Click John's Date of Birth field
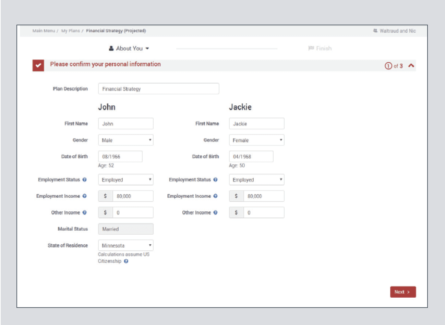Image resolution: width=445 pixels, height=325 pixels. [x=120, y=156]
